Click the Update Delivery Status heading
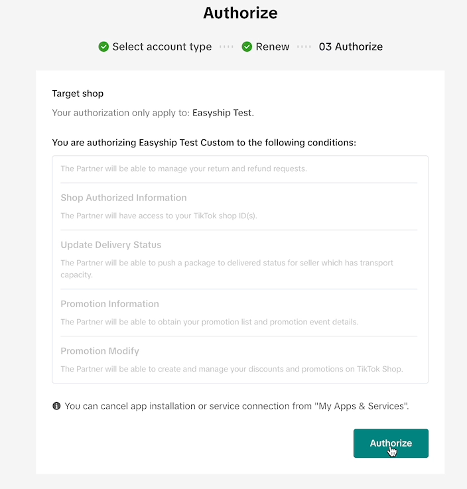 [111, 245]
